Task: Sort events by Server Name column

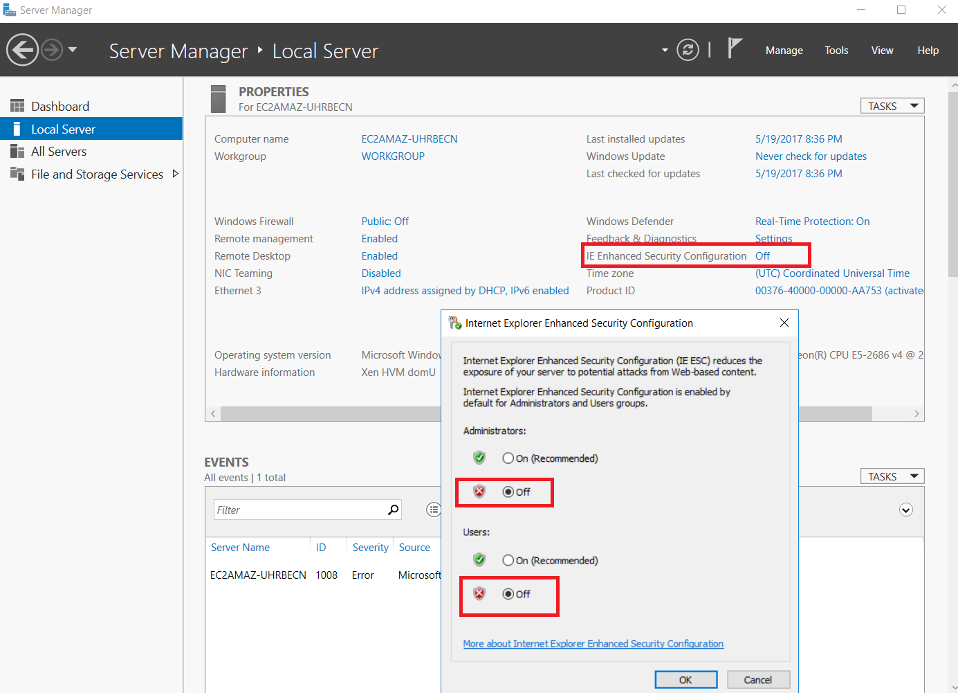Action: [x=240, y=548]
